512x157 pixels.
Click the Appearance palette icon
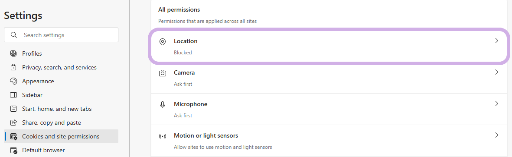click(13, 81)
